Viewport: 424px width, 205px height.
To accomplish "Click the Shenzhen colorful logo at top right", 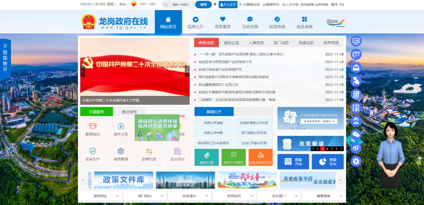I will click(x=335, y=23).
